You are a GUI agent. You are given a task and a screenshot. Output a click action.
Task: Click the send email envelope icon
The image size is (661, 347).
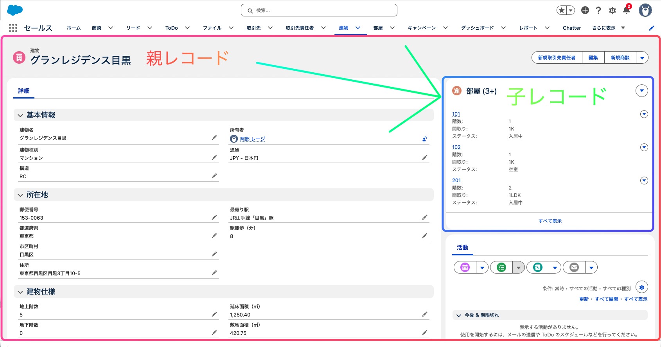574,267
